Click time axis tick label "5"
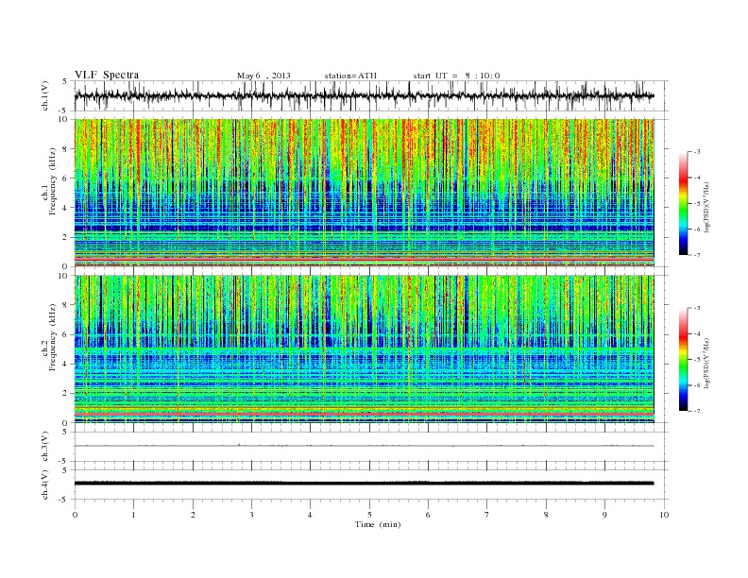This screenshot has width=748, height=578. point(369,515)
